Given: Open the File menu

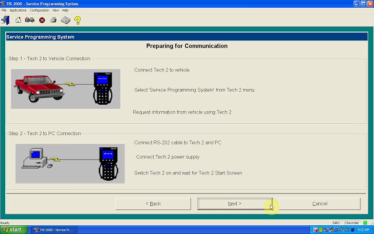Looking at the screenshot, I should pyautogui.click(x=4, y=11).
